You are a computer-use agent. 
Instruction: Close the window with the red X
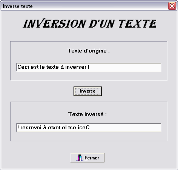pyautogui.click(x=172, y=6)
